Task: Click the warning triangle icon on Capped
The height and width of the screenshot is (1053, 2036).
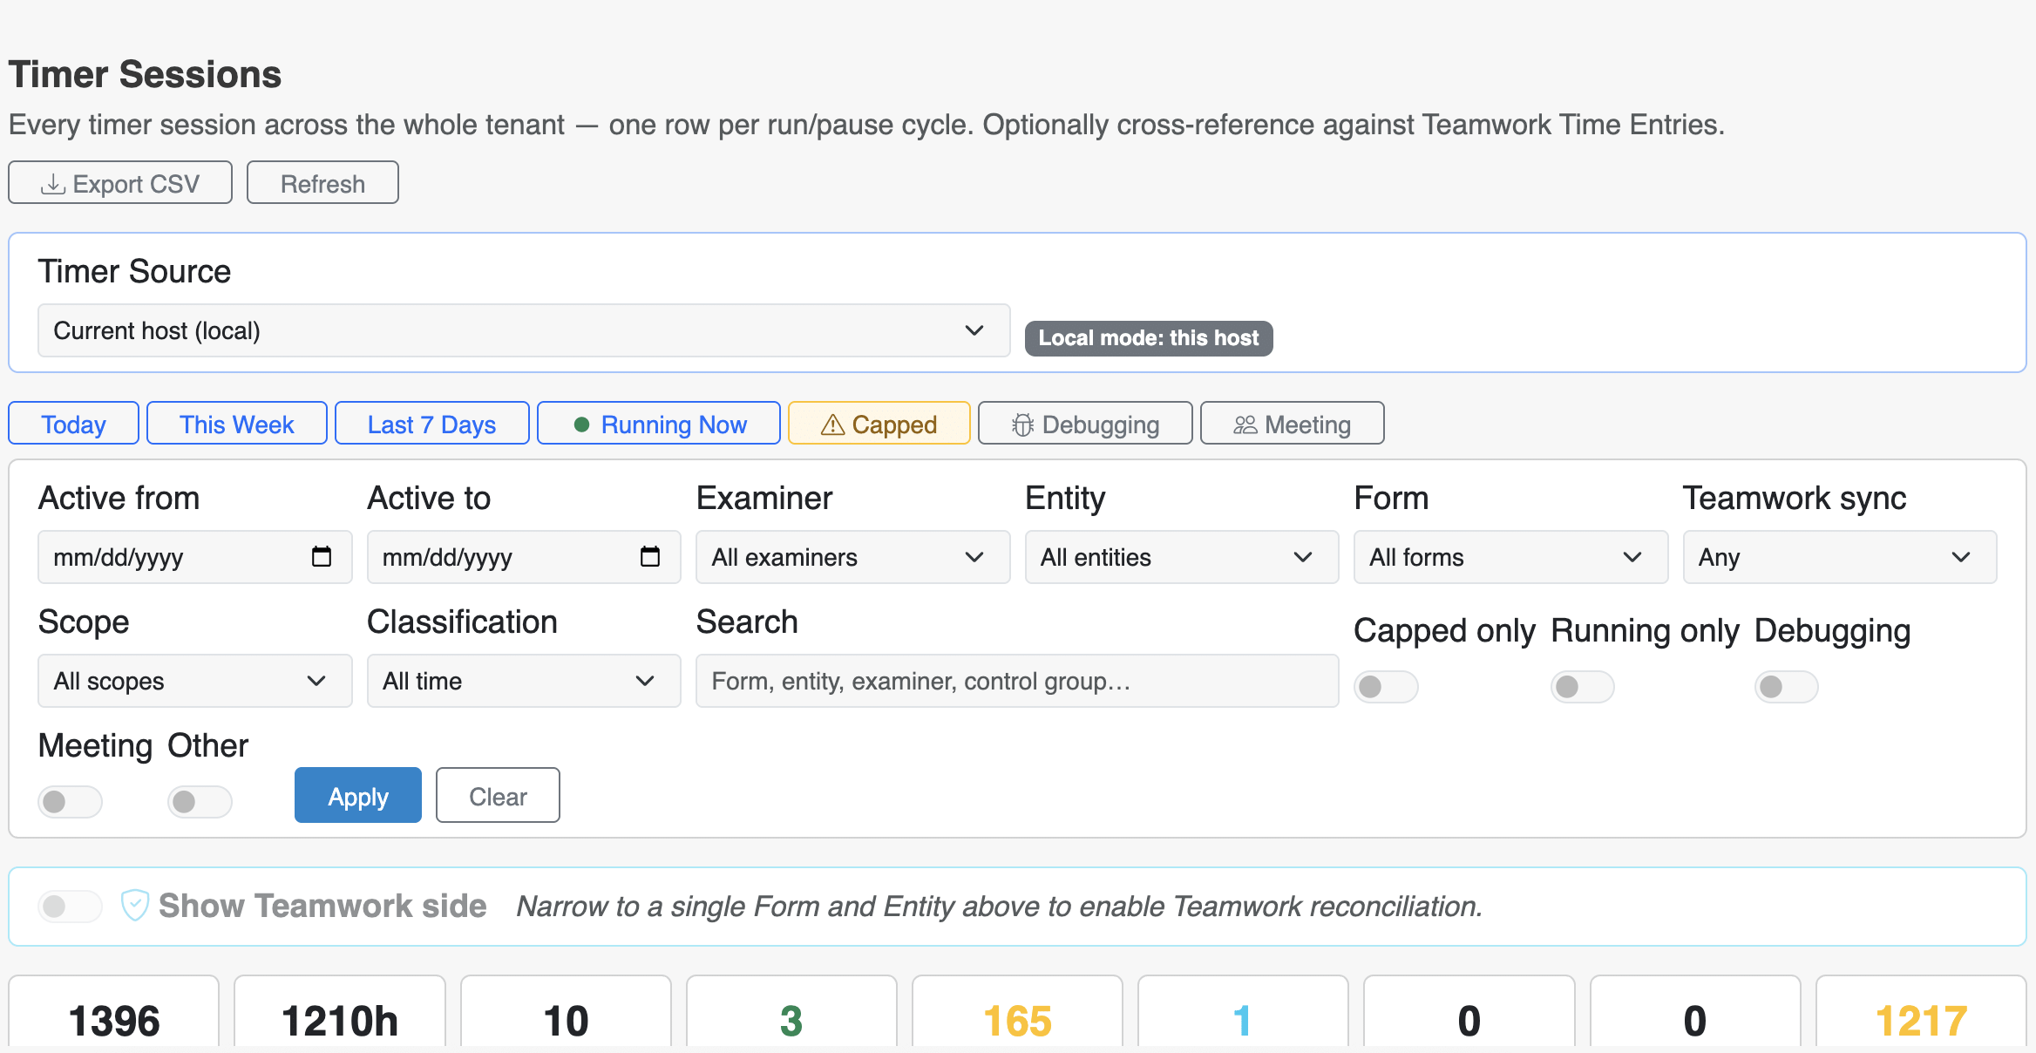Action: point(832,425)
